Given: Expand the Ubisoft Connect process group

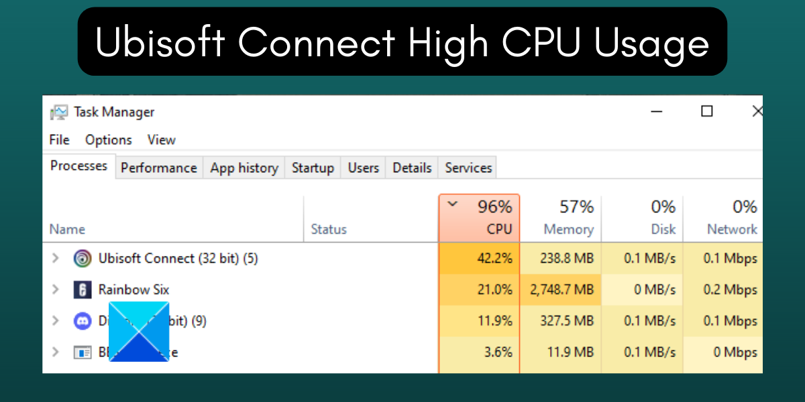Looking at the screenshot, I should (56, 259).
